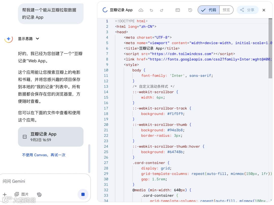274x205 pixels.
Task: Click gap: 1.5rem line
Action: pos(154,179)
